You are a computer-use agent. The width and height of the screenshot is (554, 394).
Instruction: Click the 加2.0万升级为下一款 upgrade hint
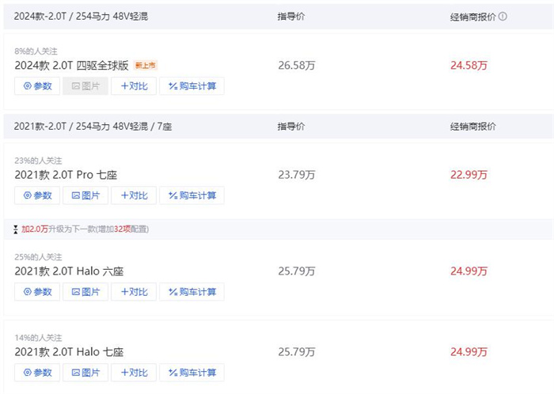click(84, 229)
